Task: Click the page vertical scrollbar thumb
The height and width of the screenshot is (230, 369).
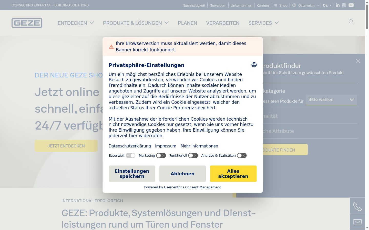Action: click(x=367, y=17)
